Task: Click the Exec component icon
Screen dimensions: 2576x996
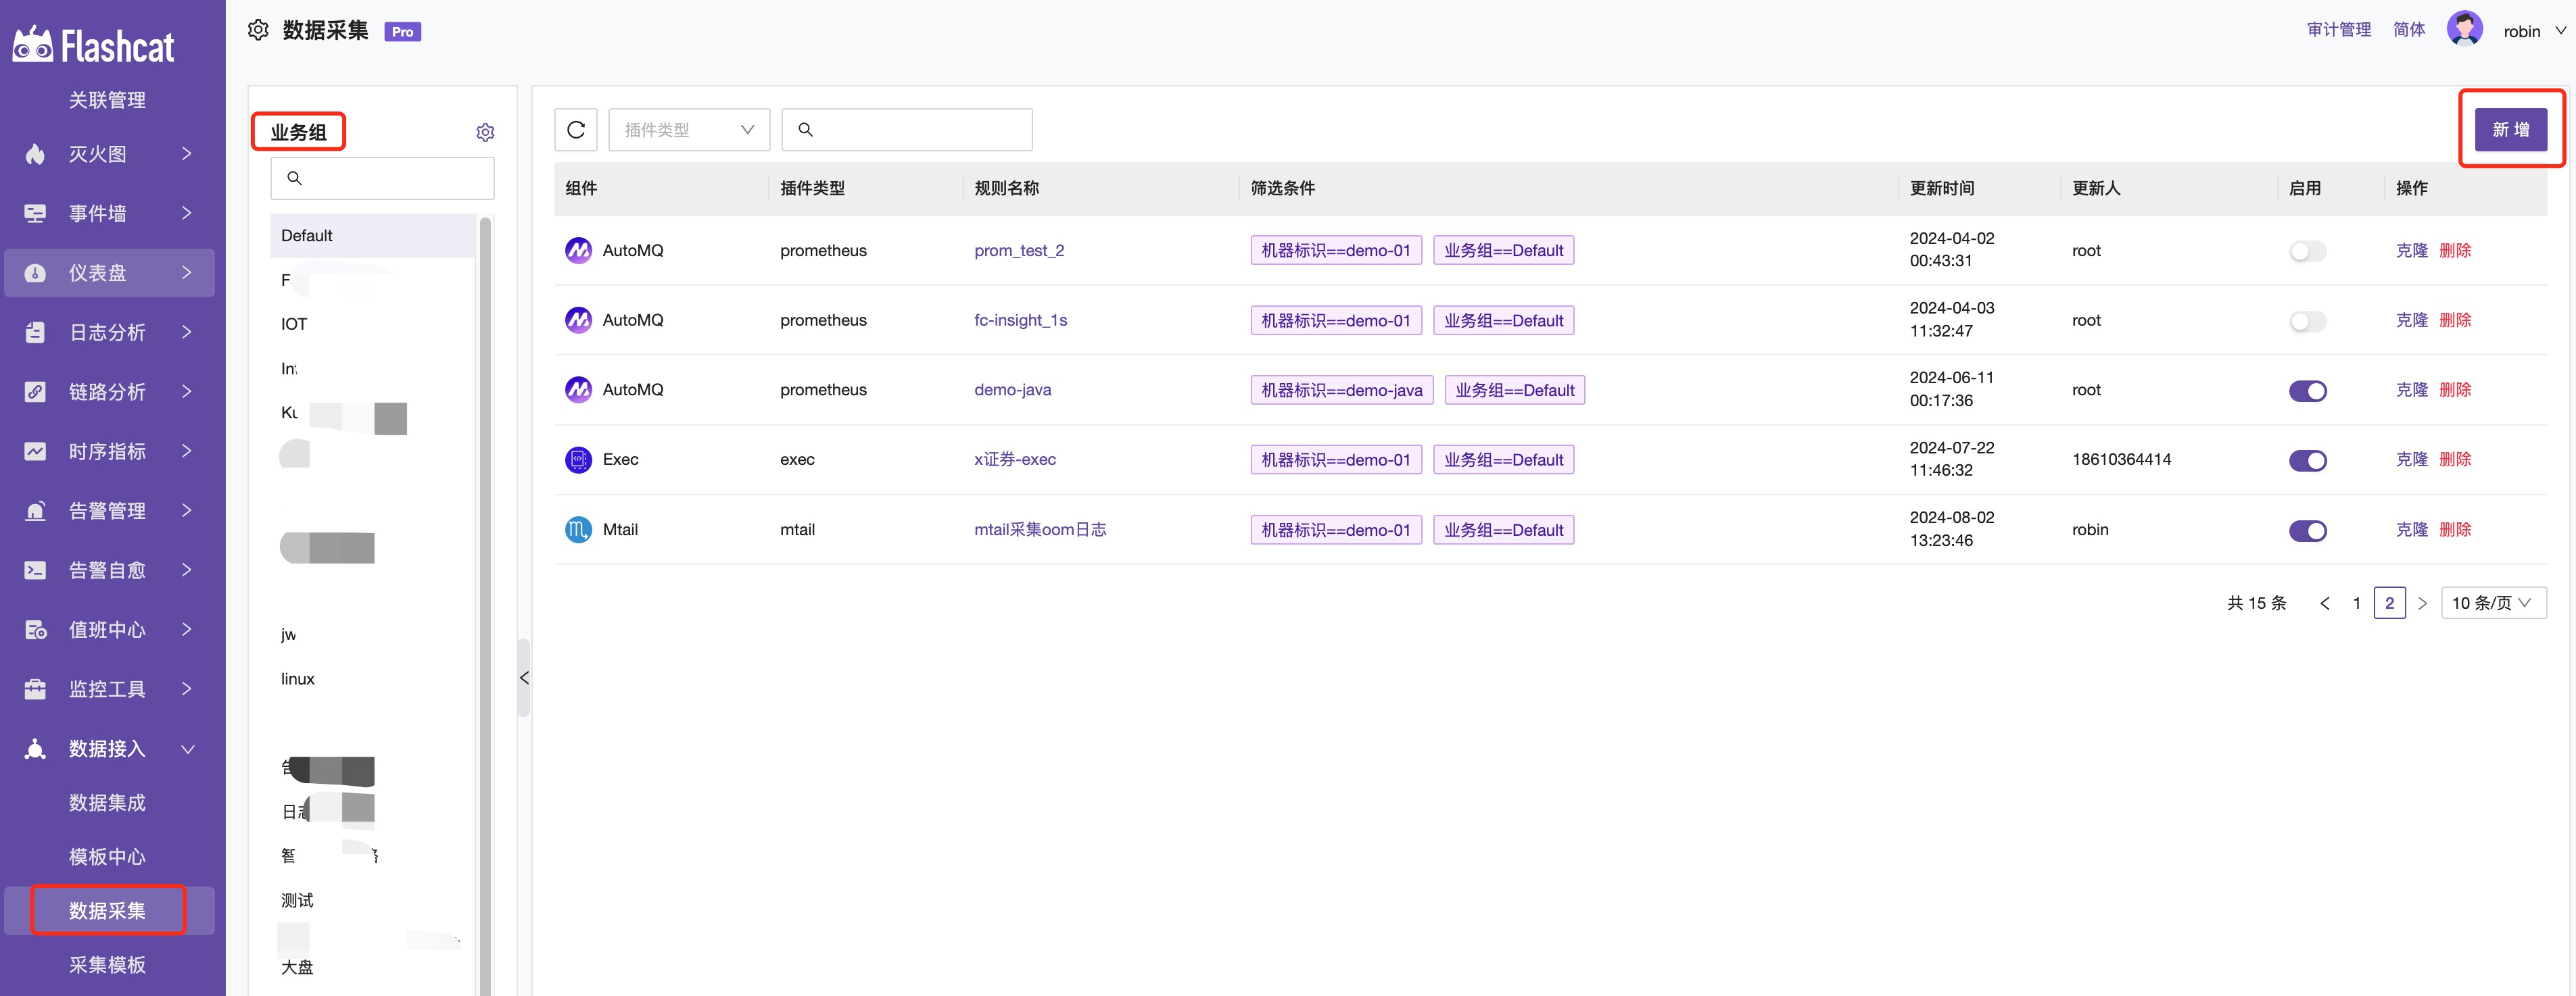Action: (x=578, y=459)
